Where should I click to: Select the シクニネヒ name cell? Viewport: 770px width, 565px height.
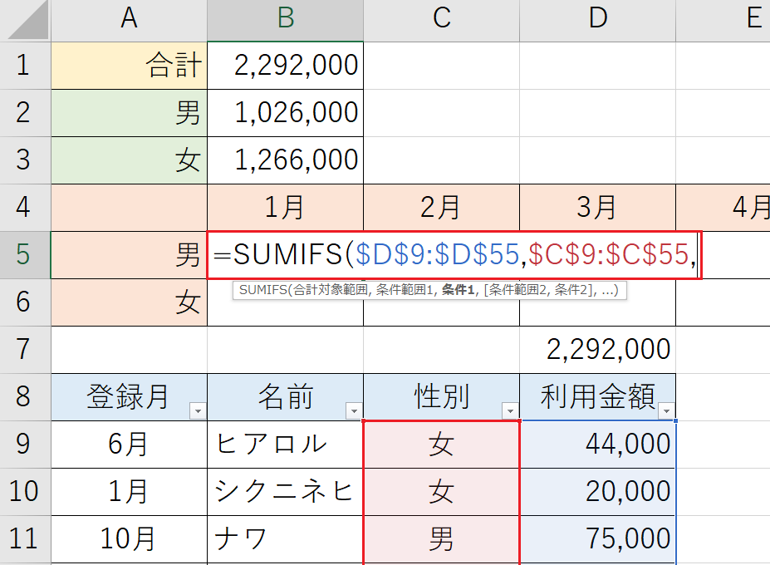(285, 491)
